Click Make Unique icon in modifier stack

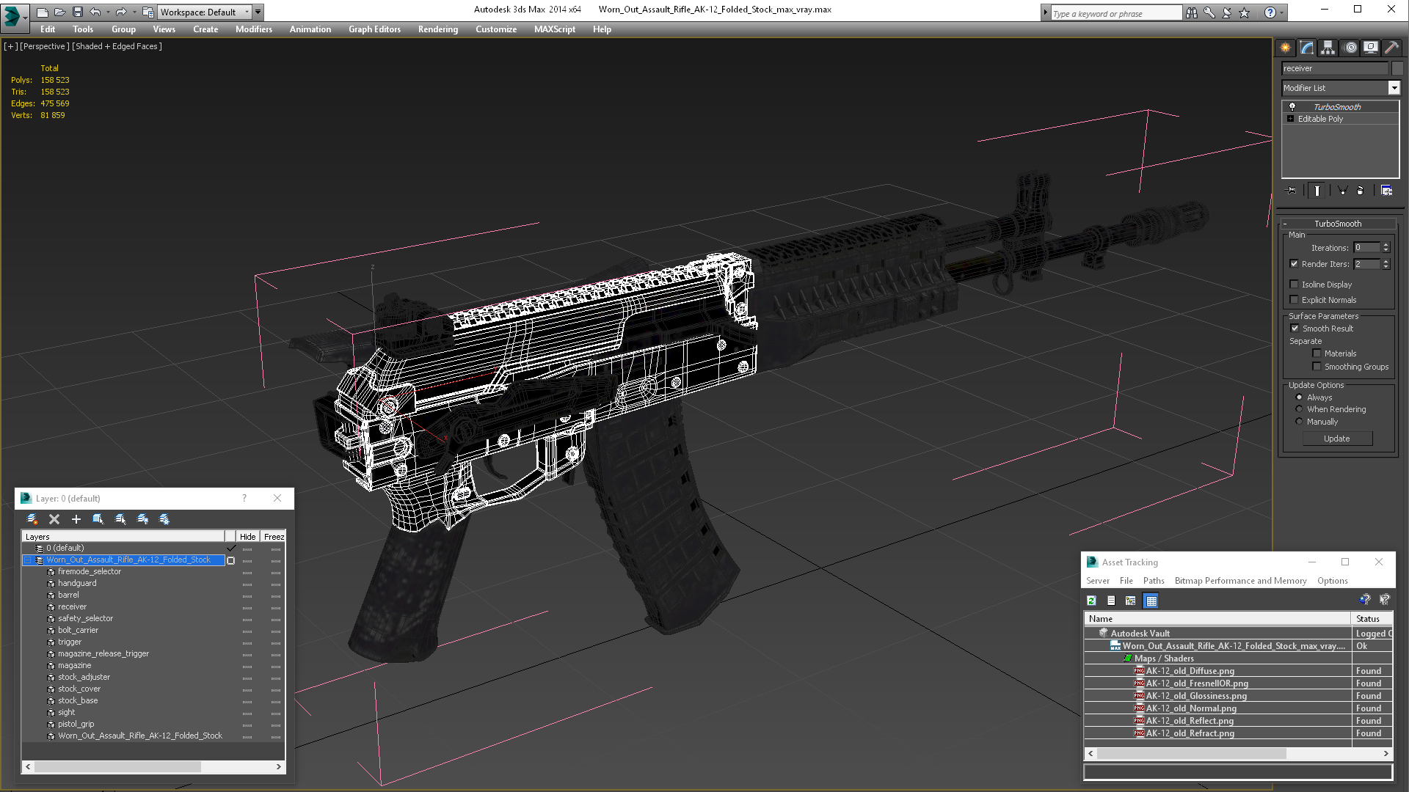[x=1342, y=191]
